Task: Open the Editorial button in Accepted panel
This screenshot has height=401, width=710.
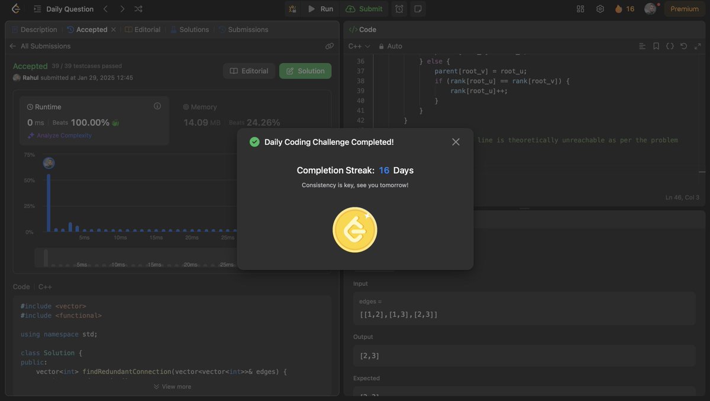Action: [x=249, y=71]
